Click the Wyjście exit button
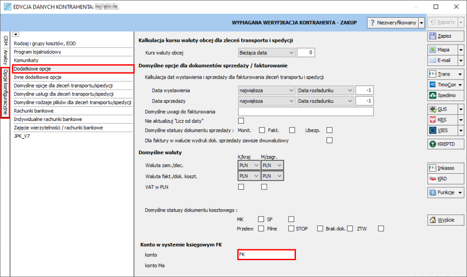Viewport: 467px width, 277px height. point(442,220)
